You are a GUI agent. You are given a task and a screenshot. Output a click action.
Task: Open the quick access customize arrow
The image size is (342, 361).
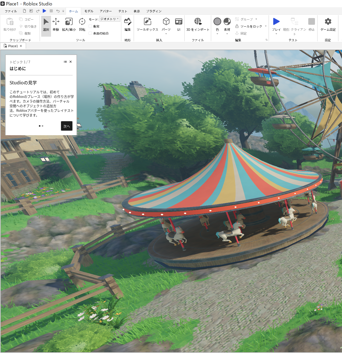[63, 11]
